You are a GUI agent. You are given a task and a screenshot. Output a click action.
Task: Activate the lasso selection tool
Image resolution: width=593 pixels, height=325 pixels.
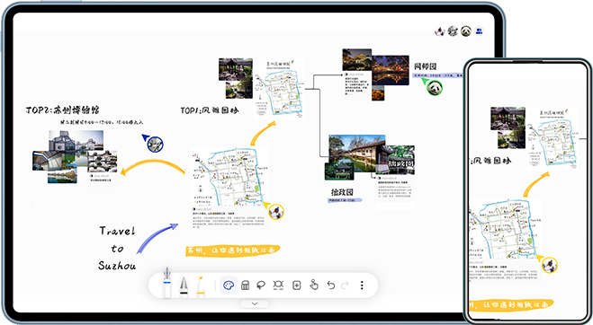coord(261,285)
